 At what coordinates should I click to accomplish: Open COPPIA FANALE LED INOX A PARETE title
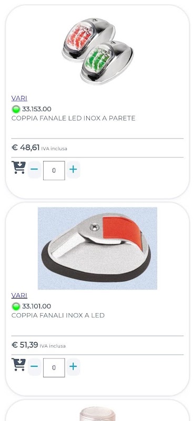pos(73,118)
